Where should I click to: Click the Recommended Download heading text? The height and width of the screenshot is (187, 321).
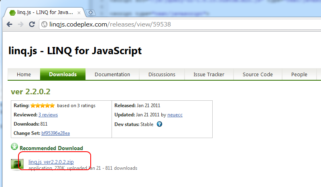[51, 148]
